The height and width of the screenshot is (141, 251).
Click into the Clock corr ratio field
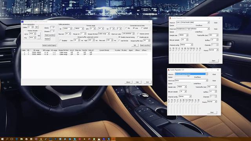[128, 34]
